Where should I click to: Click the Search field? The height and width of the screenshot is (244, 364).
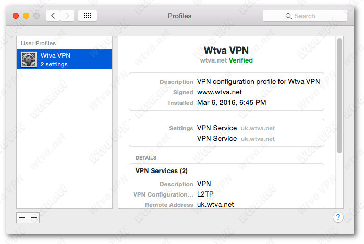point(305,16)
